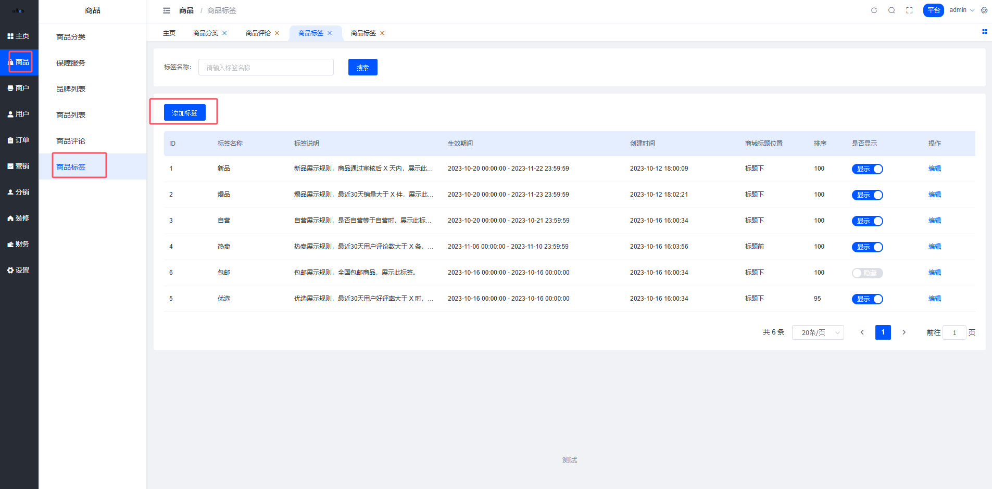The image size is (992, 489).
Task: Open the 订单 section in sidebar
Action: [x=19, y=140]
